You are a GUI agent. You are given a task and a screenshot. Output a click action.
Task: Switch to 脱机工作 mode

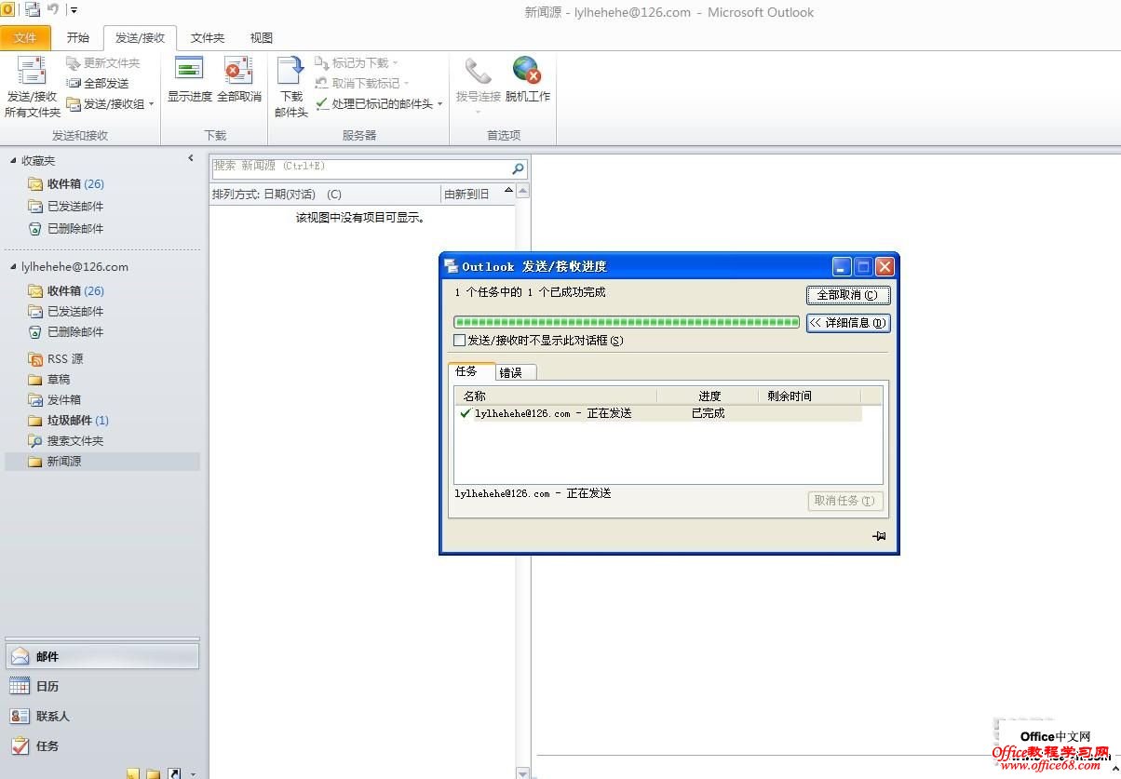[x=528, y=83]
